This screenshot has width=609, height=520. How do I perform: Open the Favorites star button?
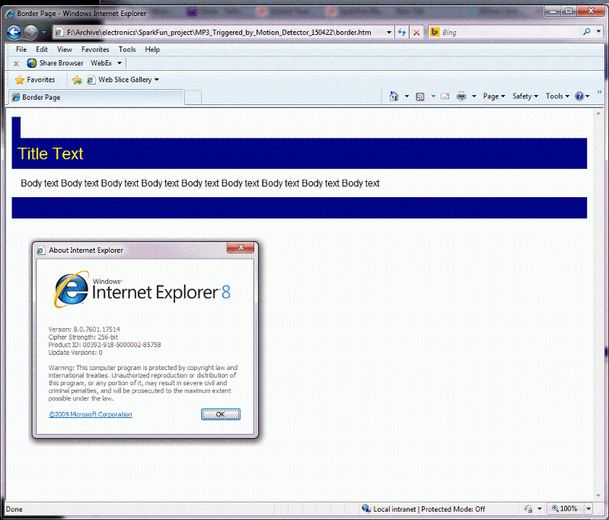point(35,80)
